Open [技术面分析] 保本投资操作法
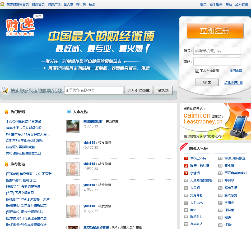This screenshot has height=229, width=251. (x=26, y=225)
